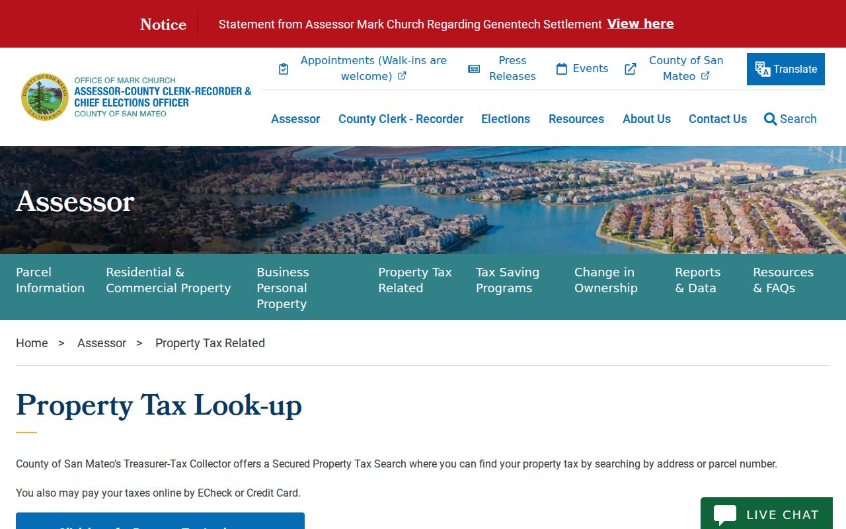Click the speech bubble Live Chat icon

[x=725, y=515]
